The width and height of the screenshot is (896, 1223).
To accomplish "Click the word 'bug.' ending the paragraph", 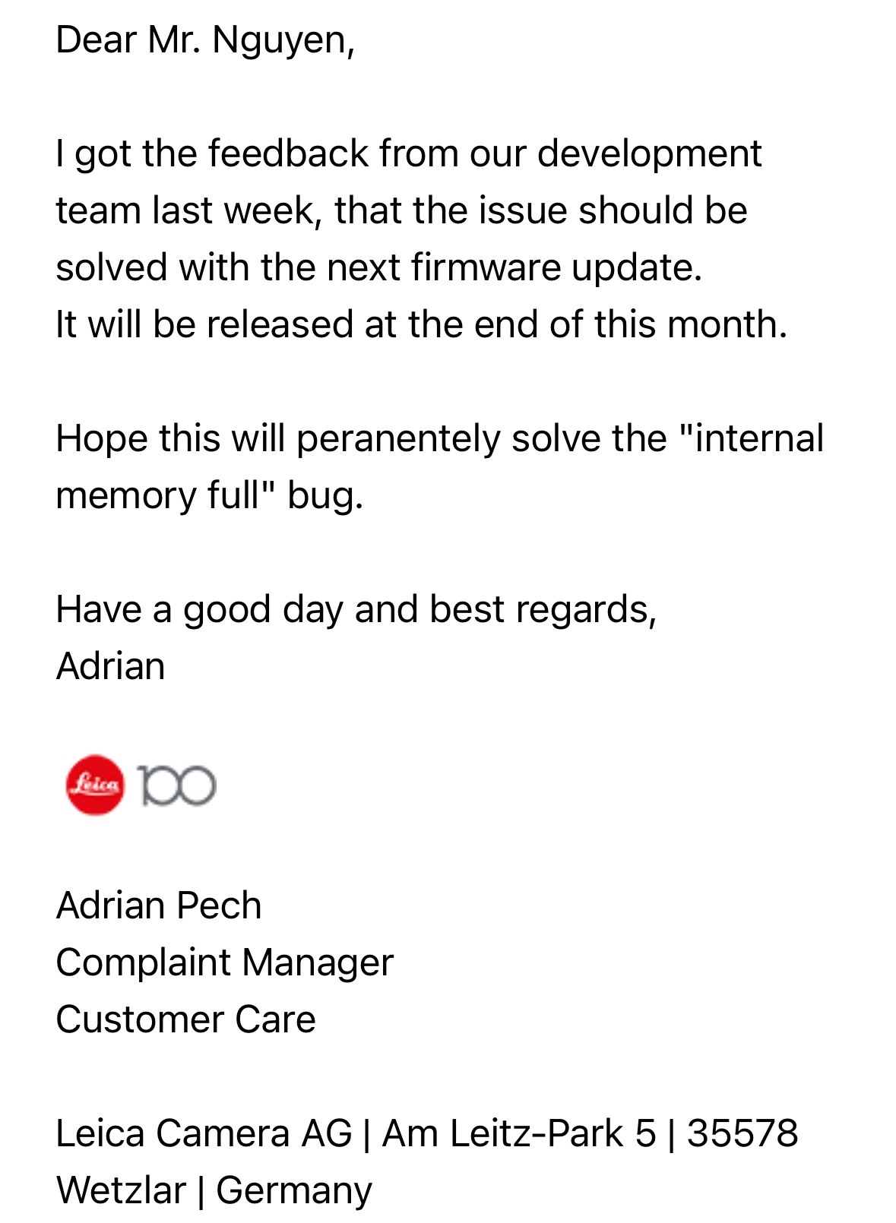I will coord(325,495).
